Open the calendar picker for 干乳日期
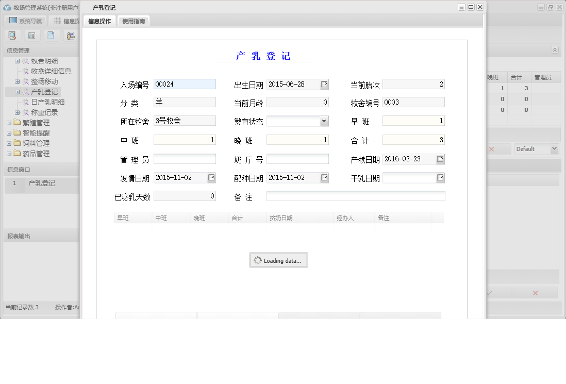The width and height of the screenshot is (566, 384). click(439, 177)
